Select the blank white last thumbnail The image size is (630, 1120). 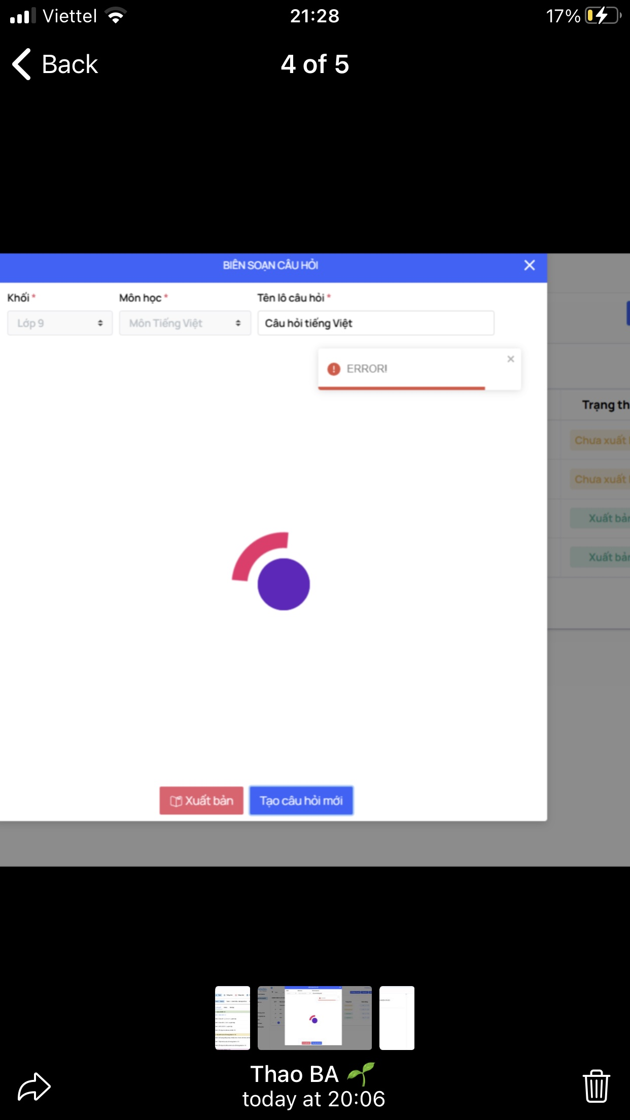[397, 1018]
